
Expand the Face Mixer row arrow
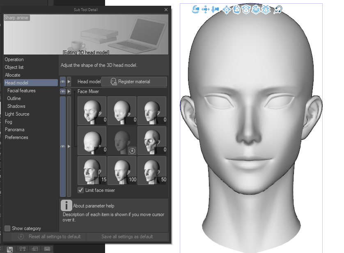(x=69, y=91)
